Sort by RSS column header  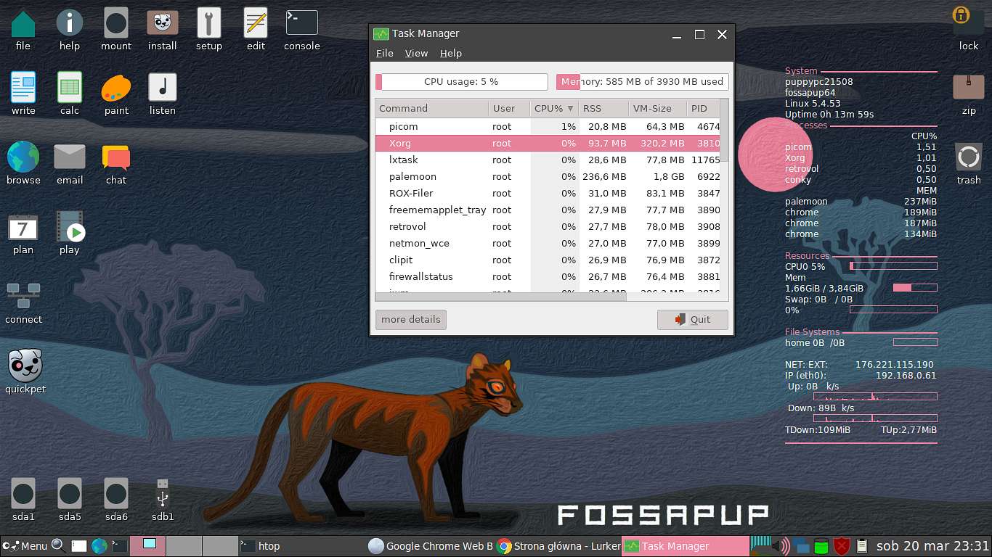click(x=603, y=108)
